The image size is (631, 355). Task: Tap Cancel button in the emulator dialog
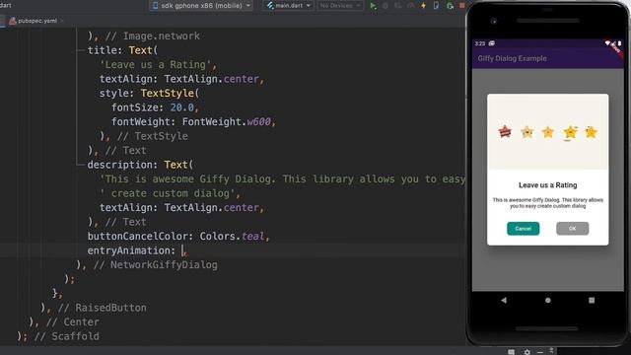(x=523, y=229)
